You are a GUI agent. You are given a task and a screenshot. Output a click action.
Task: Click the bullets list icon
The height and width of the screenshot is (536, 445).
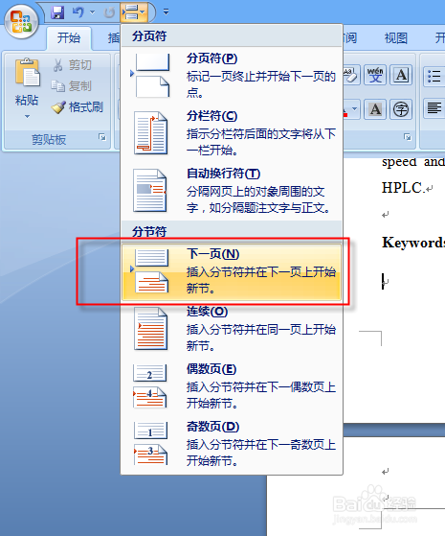[x=434, y=76]
